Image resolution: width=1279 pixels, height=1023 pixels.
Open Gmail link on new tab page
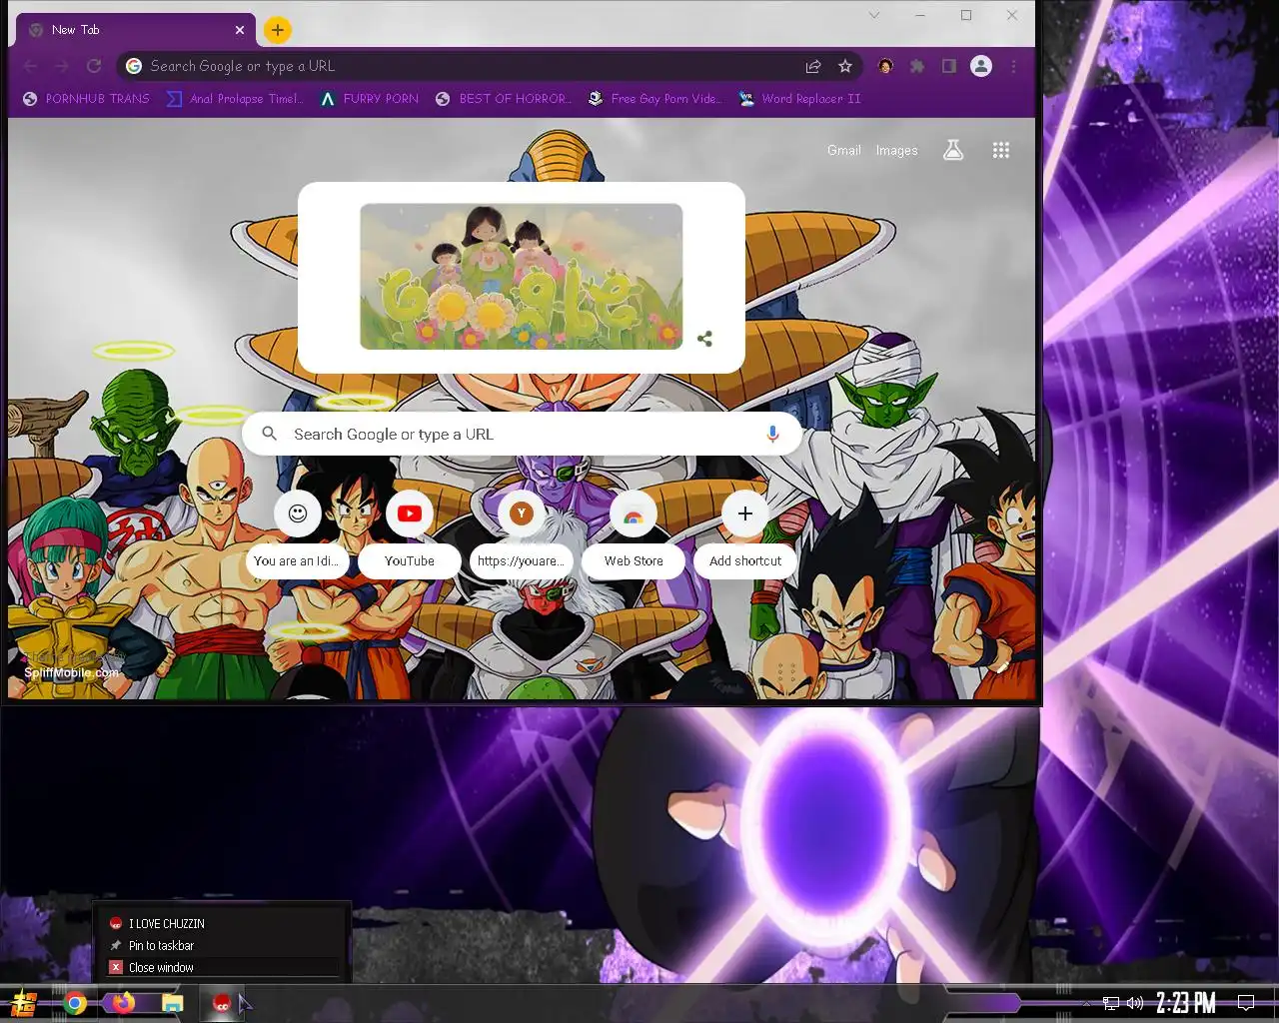click(843, 150)
